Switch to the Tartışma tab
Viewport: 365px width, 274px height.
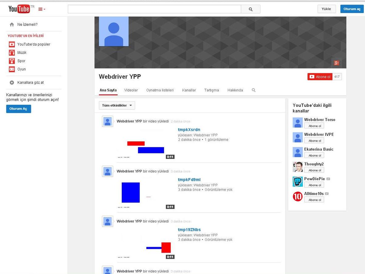(x=211, y=90)
